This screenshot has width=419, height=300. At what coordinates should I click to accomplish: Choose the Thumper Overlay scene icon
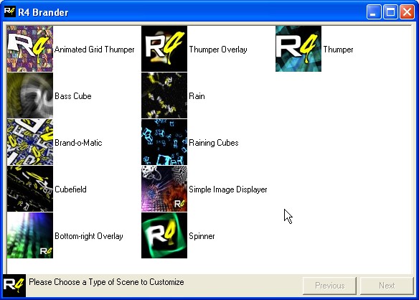click(x=164, y=49)
